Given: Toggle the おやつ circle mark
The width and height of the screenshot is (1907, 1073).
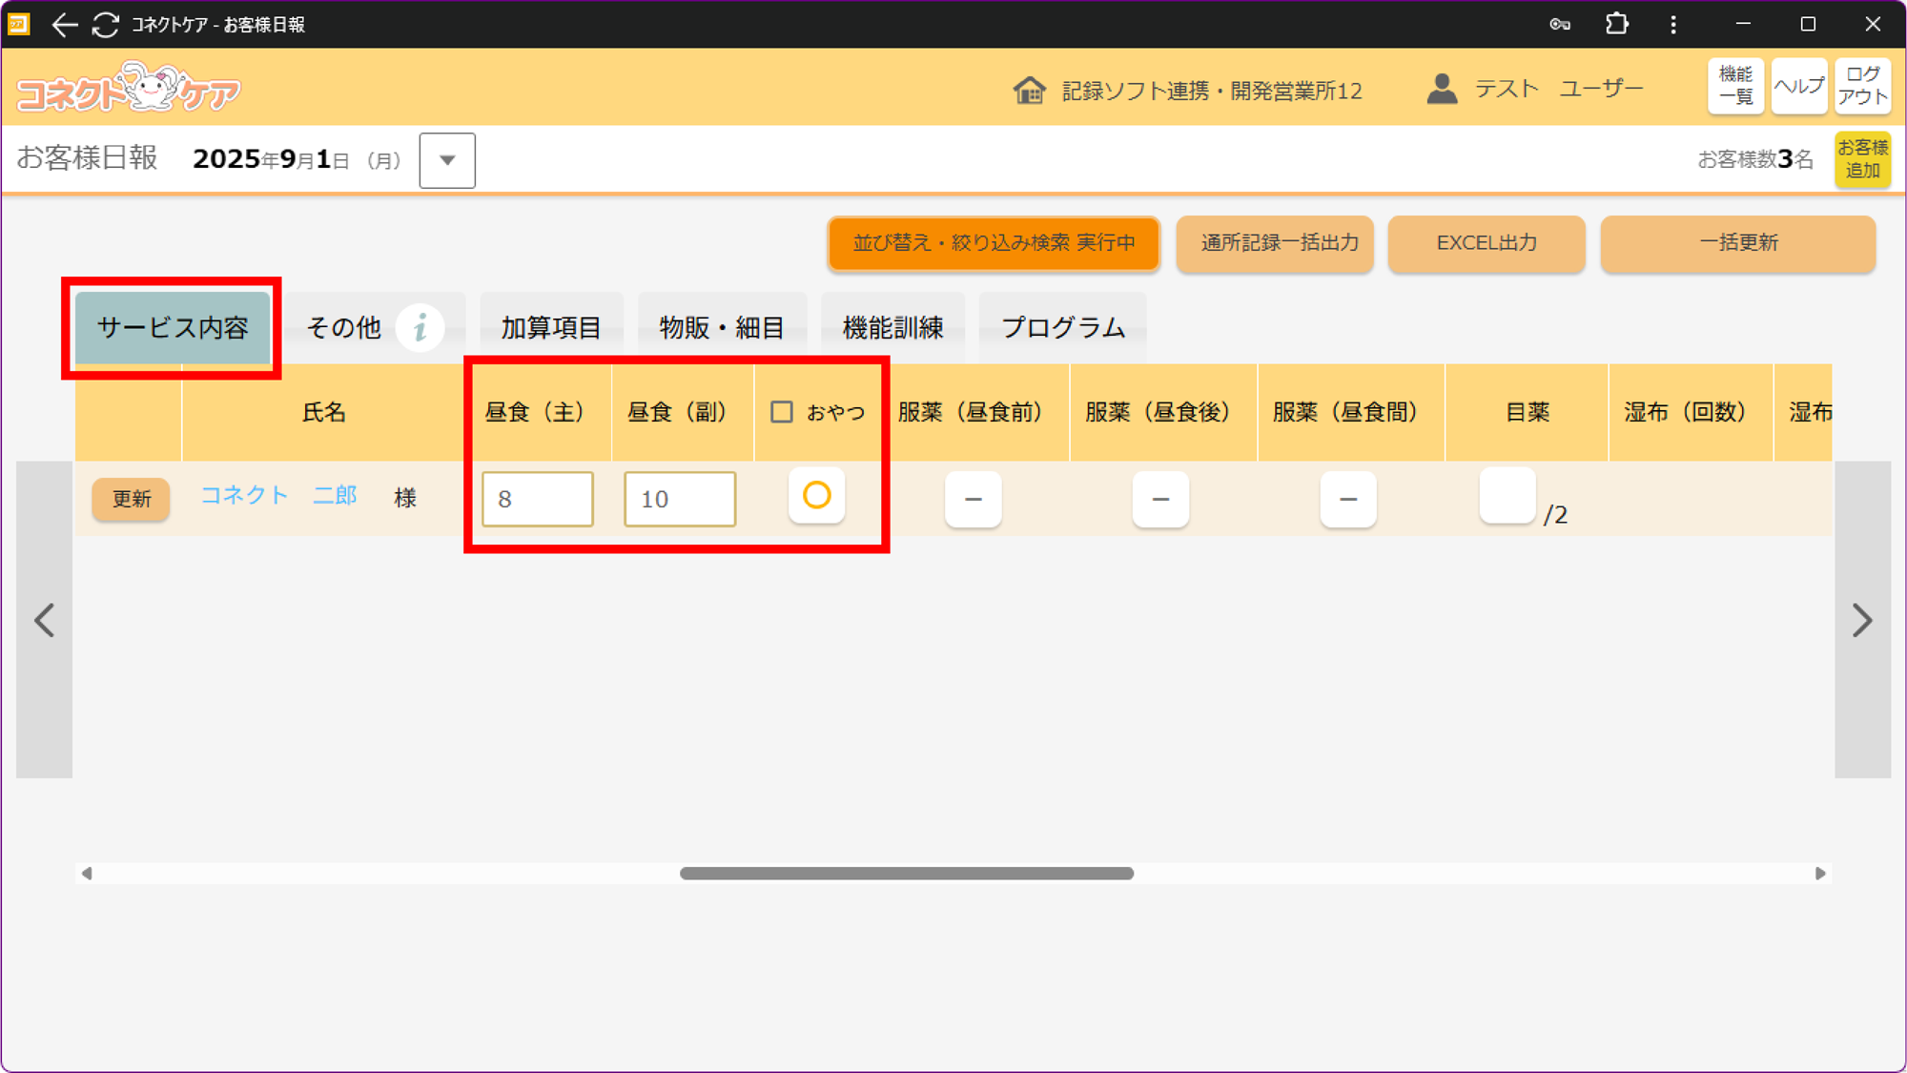Looking at the screenshot, I should tap(816, 496).
